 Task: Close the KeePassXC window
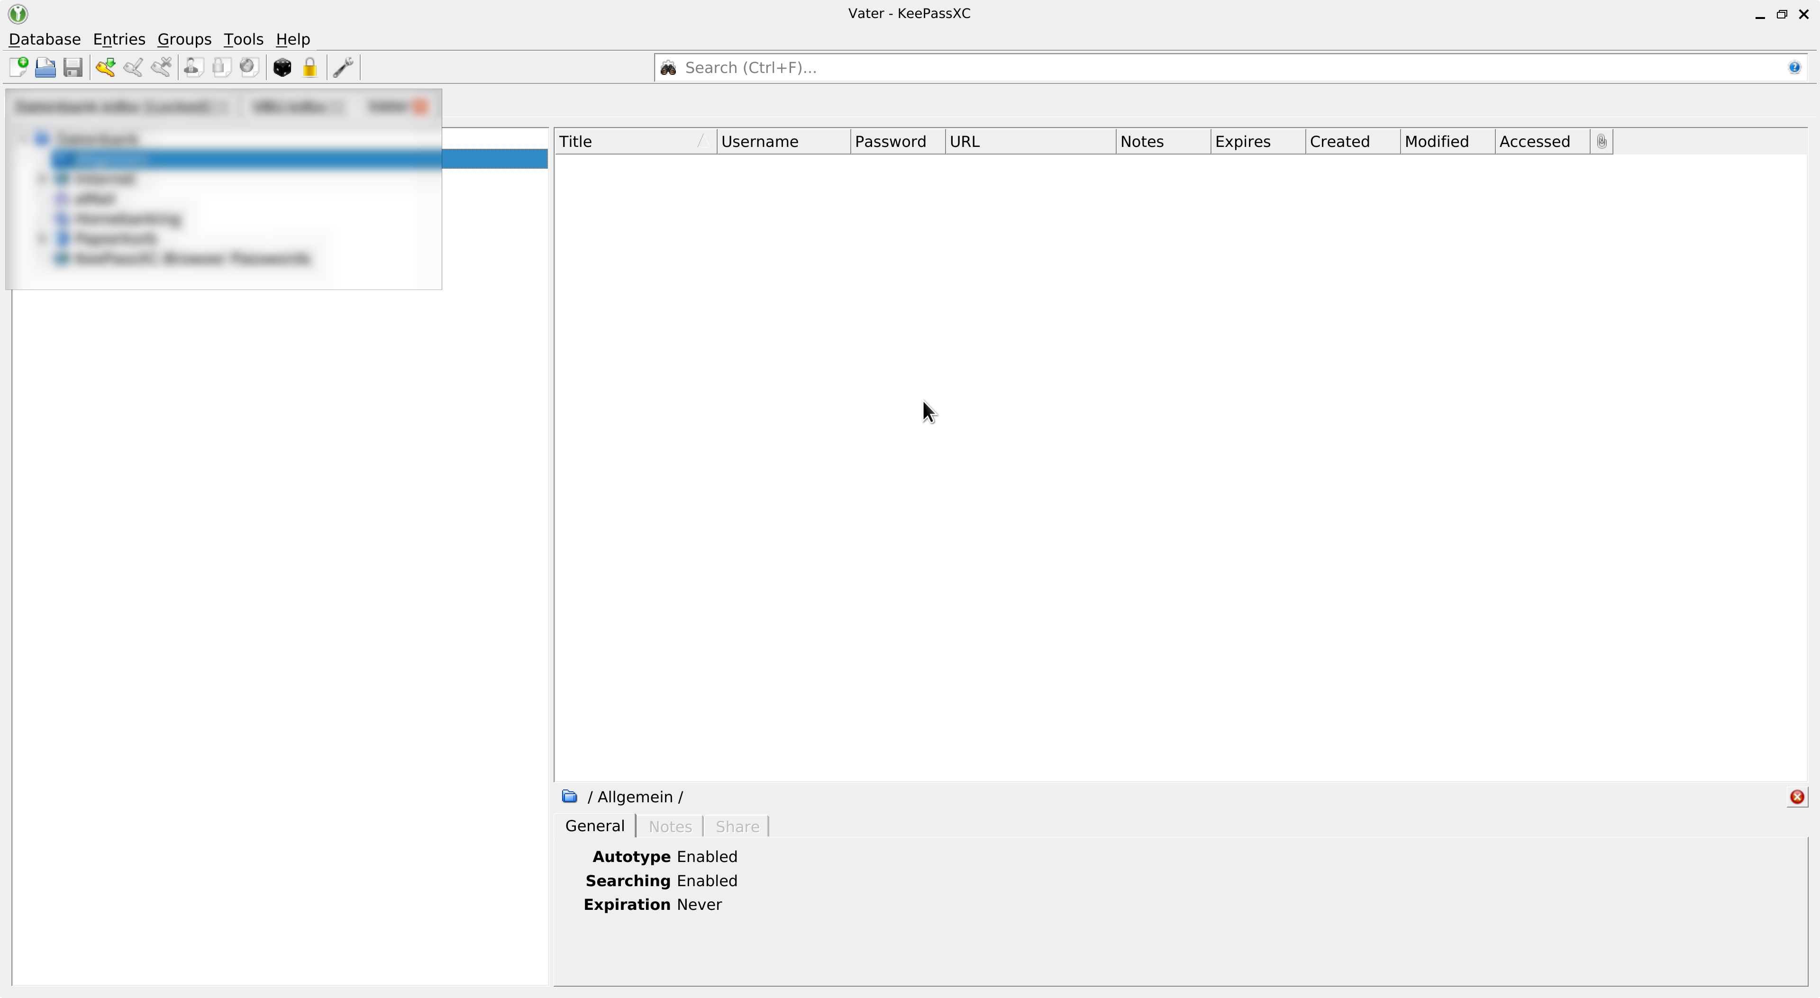[1804, 14]
